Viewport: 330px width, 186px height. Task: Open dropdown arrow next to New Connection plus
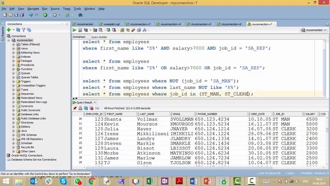click(x=13, y=30)
